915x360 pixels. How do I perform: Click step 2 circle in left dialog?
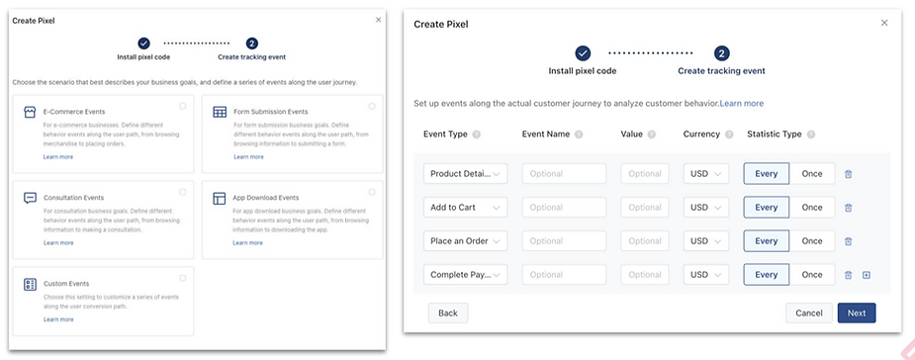251,44
